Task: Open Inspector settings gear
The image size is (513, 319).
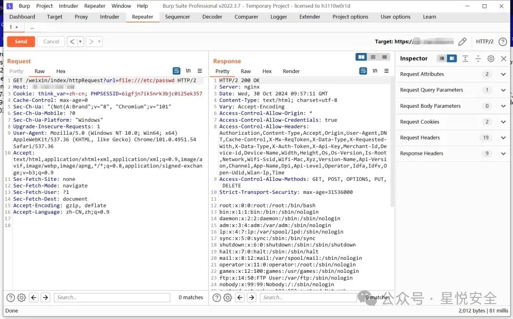Action: (491, 59)
